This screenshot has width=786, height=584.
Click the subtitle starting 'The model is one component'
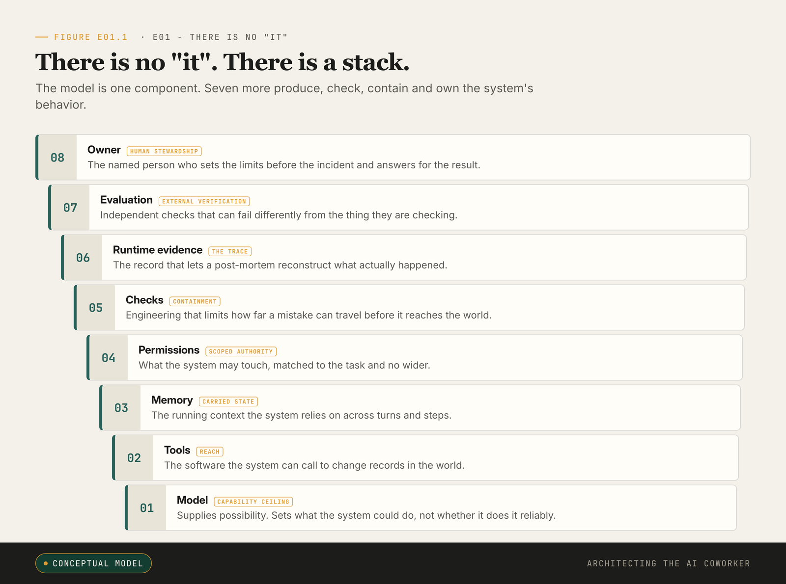(284, 96)
